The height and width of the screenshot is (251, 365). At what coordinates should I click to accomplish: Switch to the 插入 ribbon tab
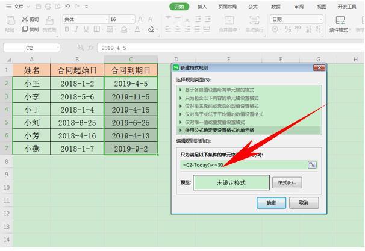[x=202, y=7]
